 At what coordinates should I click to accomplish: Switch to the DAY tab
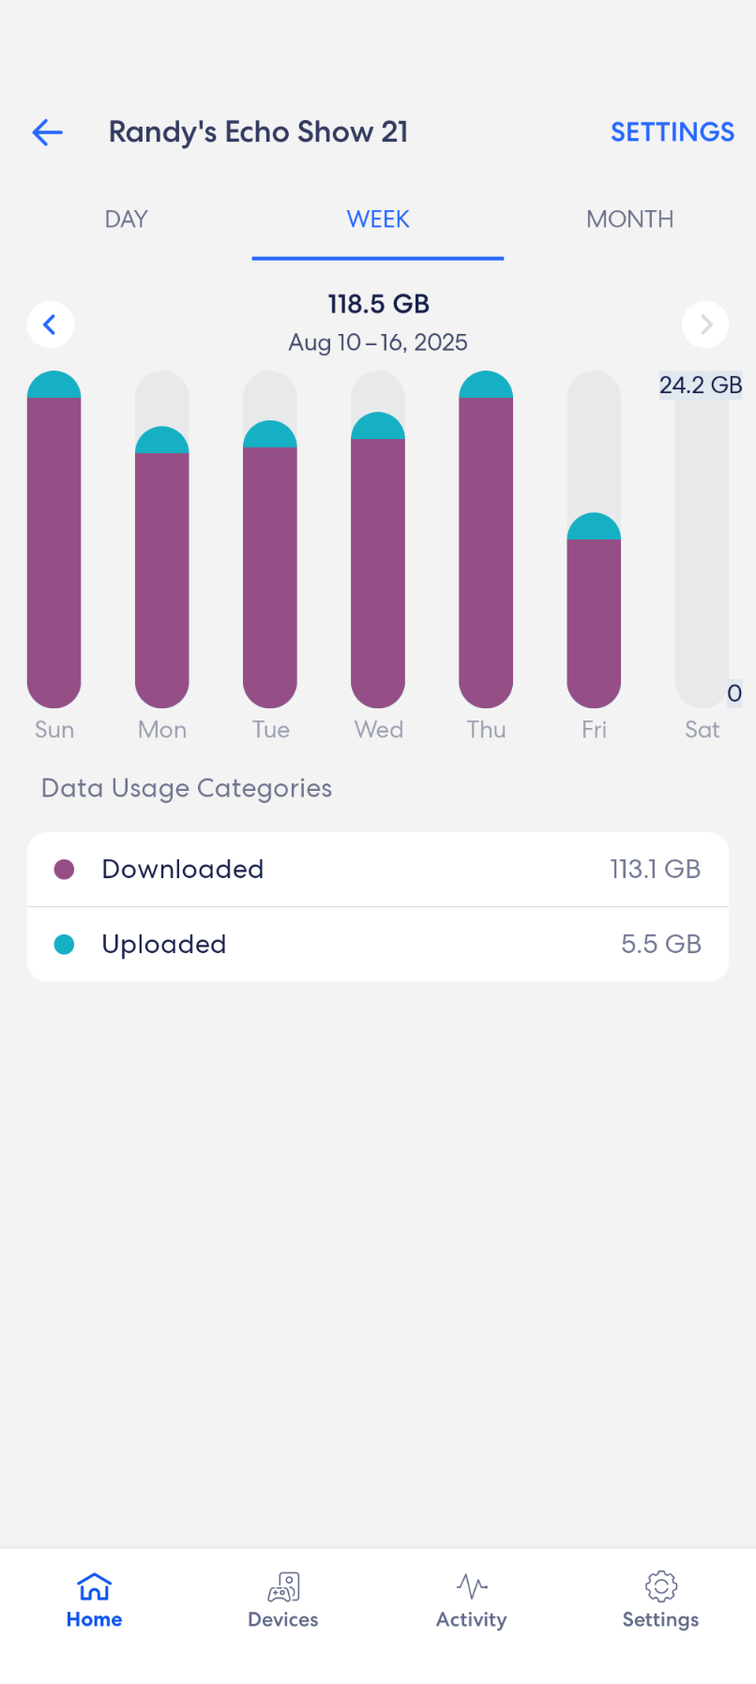click(x=127, y=220)
